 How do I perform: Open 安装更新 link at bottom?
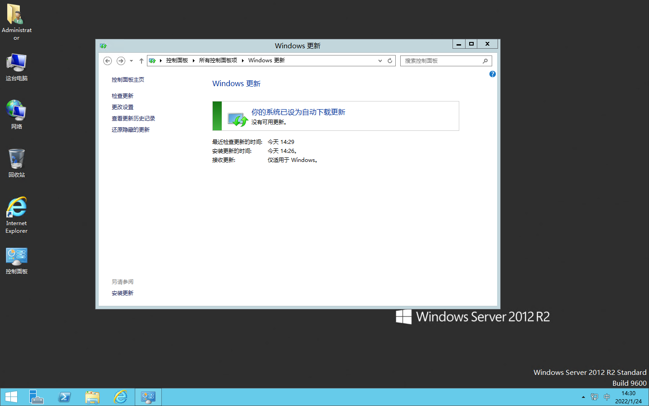click(123, 293)
